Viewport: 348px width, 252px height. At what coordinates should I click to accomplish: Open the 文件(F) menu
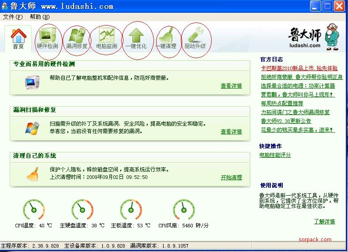(x=13, y=17)
